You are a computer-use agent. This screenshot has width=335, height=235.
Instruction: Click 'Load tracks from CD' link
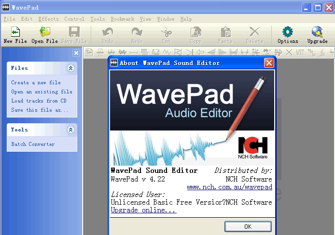tap(39, 101)
